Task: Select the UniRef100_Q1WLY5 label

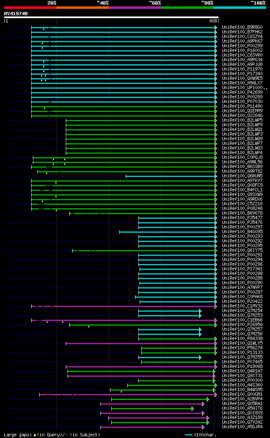Action: [x=242, y=343]
